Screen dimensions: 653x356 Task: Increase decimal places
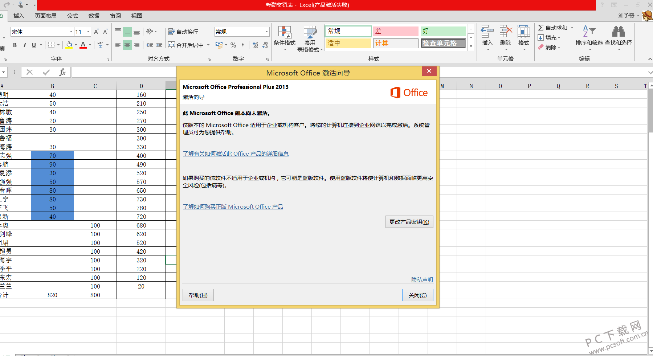click(x=256, y=45)
